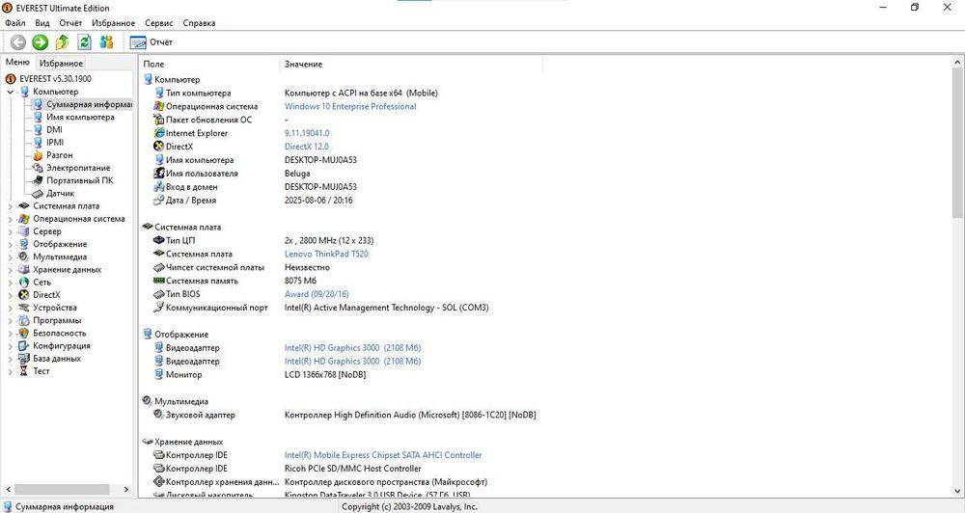The image size is (965, 513).
Task: Expand the Отображение tree node
Action: (10, 245)
